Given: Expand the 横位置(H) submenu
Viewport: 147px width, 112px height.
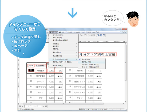Looking at the screenshot, I should pyautogui.click(x=64, y=46).
